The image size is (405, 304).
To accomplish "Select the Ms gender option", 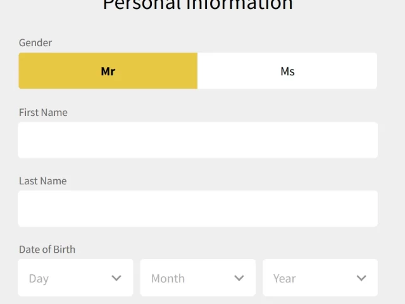I will 287,71.
